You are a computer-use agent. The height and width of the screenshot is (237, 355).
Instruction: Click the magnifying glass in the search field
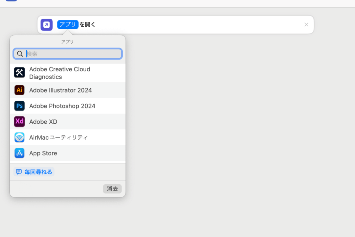20,54
